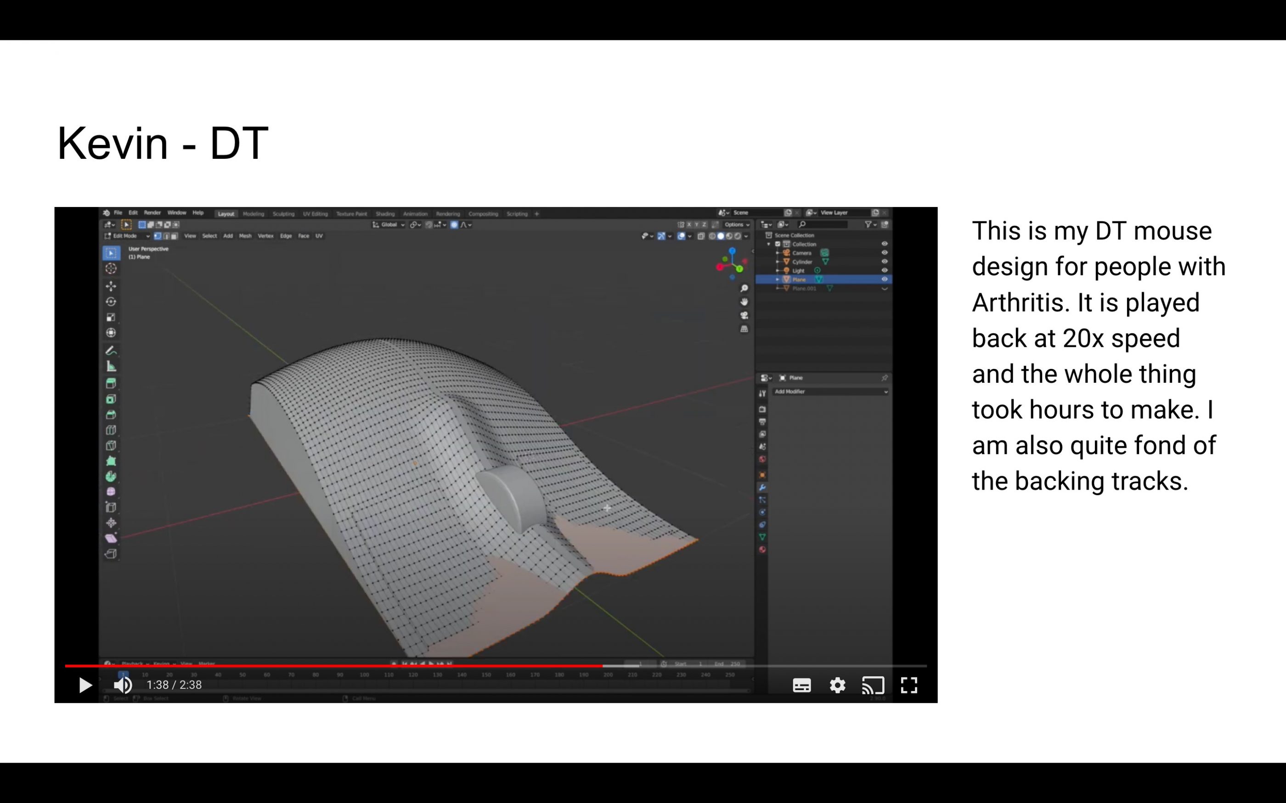Viewport: 1286px width, 803px height.
Task: Hide the Light object eye icon
Action: click(x=884, y=270)
